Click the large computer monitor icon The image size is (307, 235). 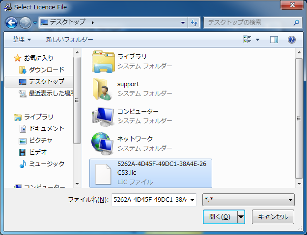tap(103, 117)
